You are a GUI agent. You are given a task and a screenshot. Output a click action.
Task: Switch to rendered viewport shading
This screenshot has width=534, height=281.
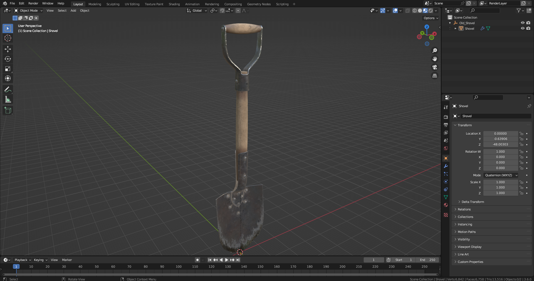coord(431,11)
